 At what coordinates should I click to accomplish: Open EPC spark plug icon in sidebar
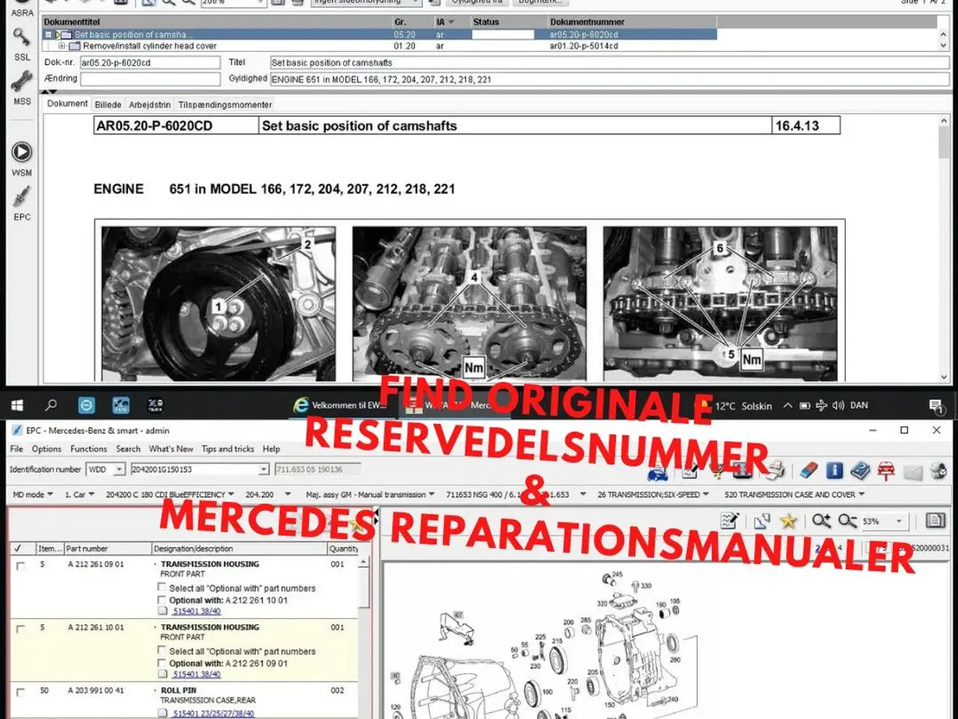tap(22, 197)
